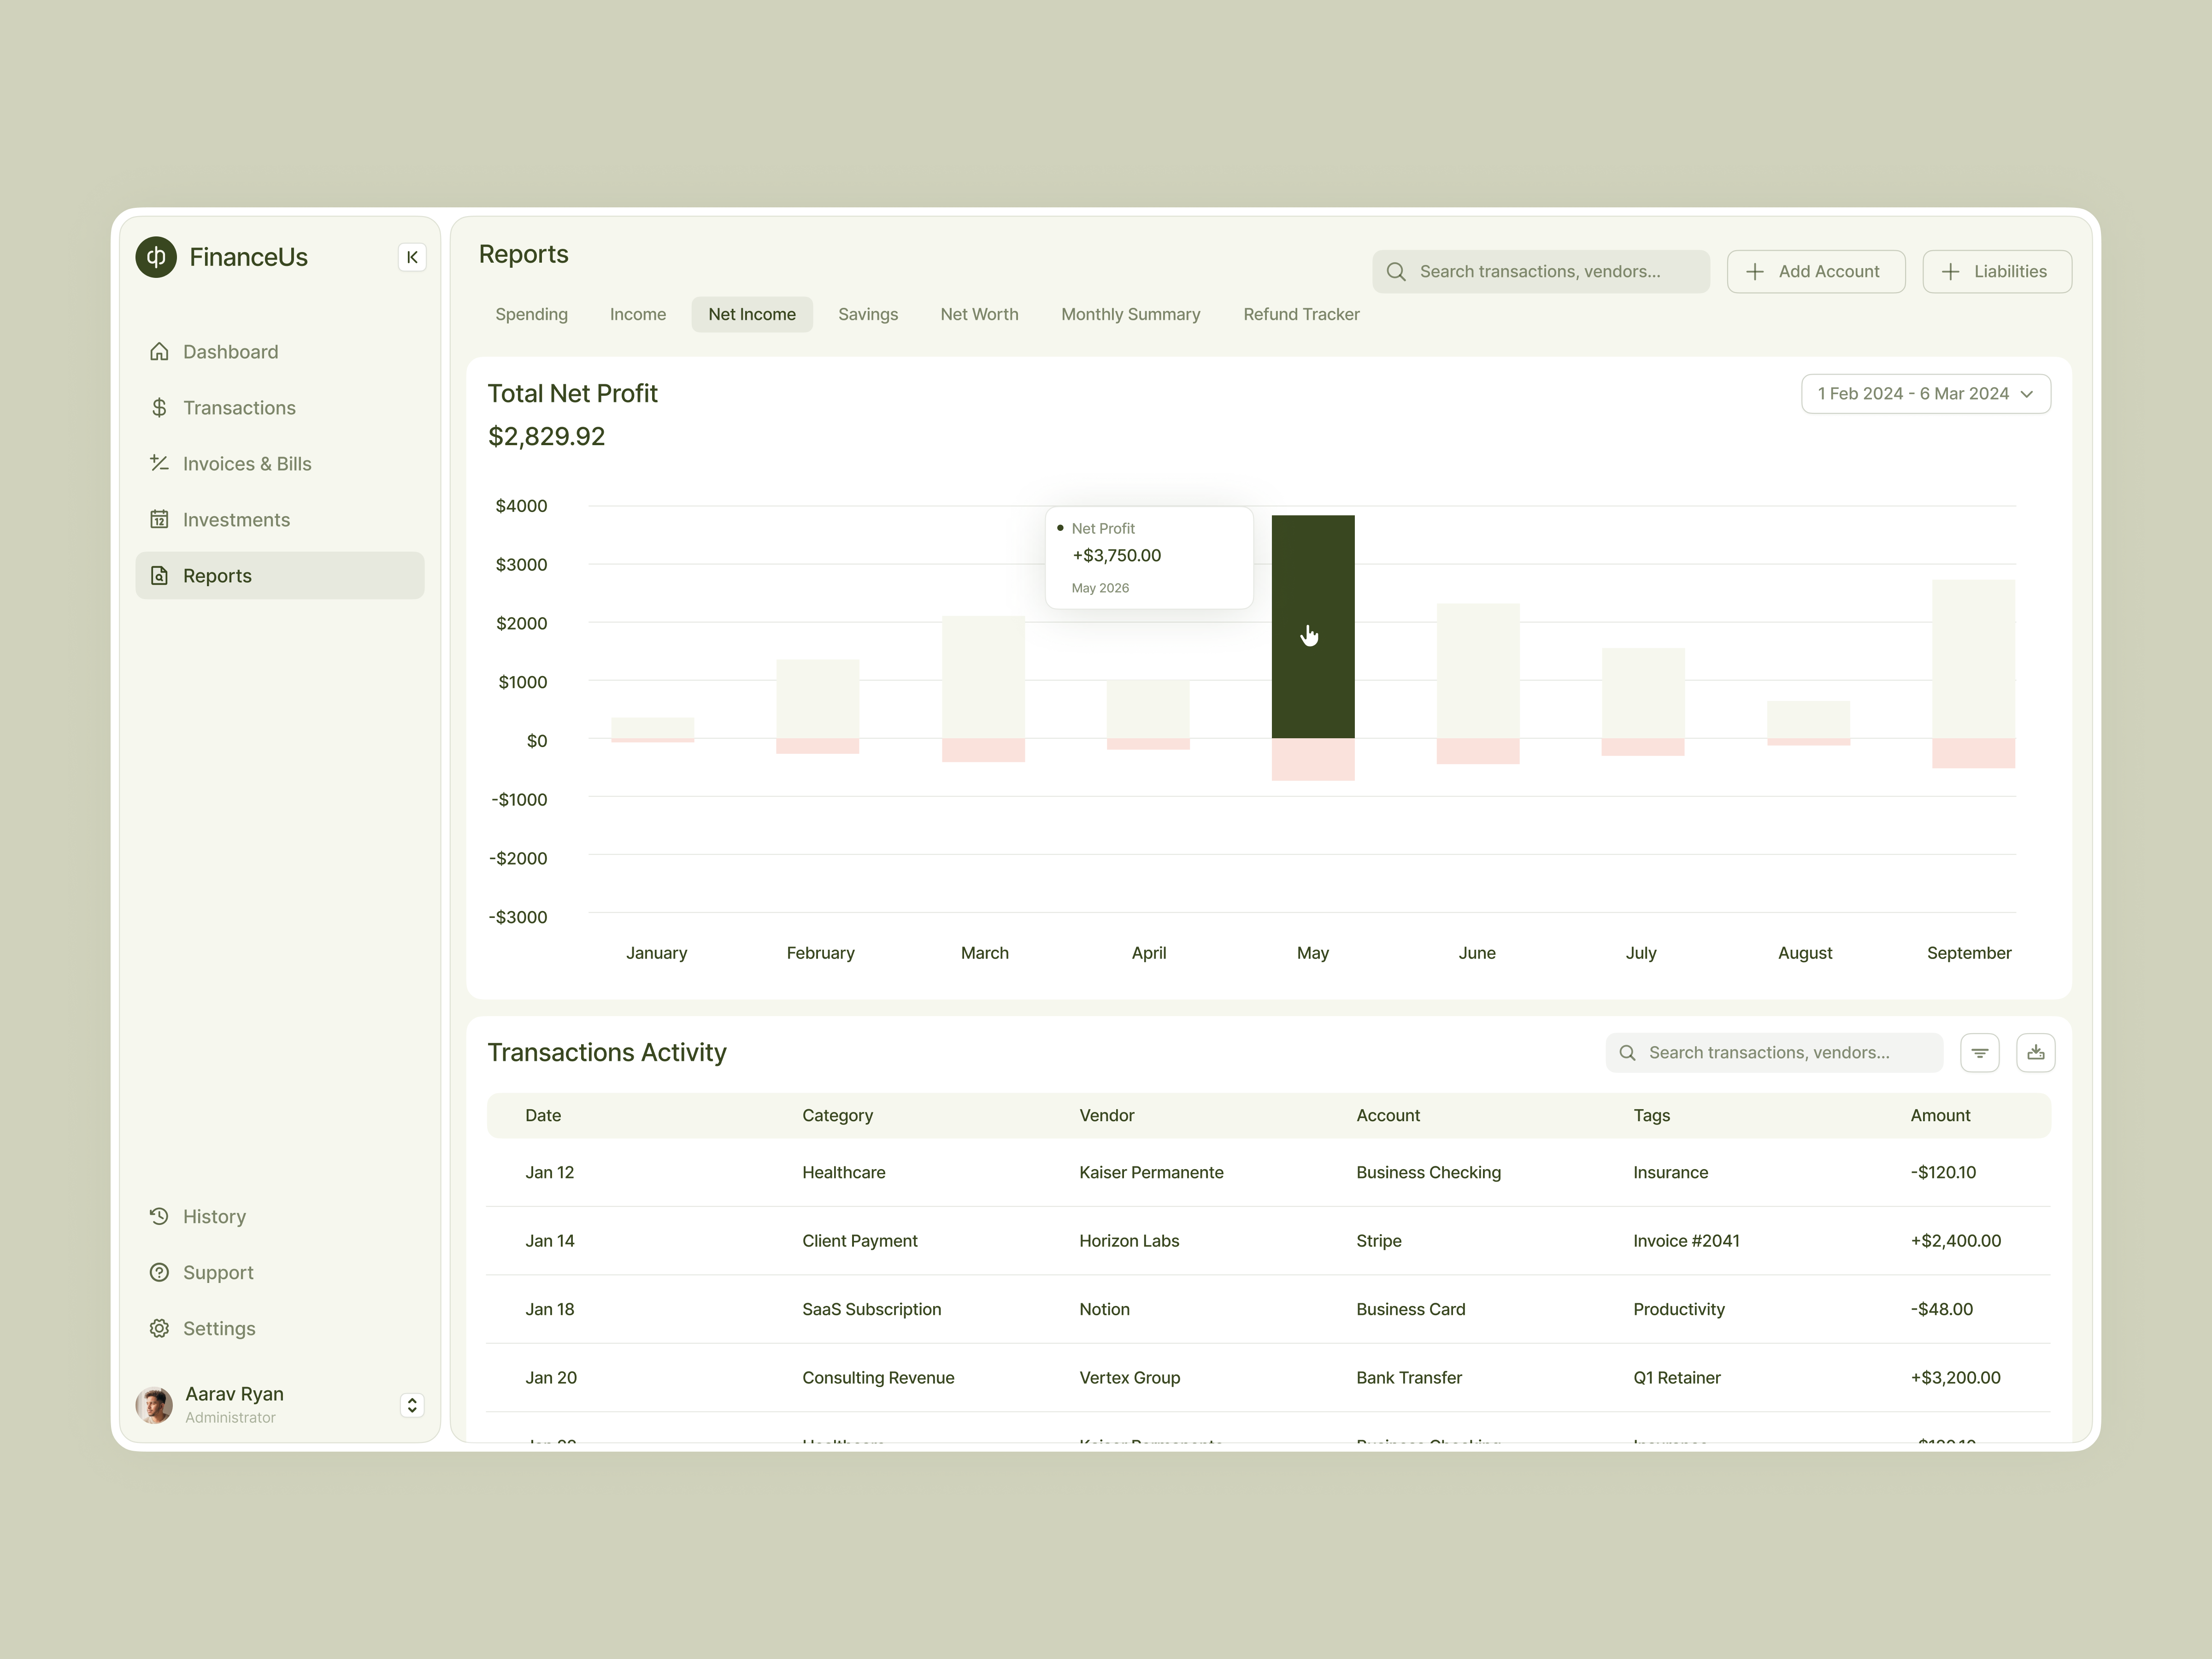Open Support with the question mark icon

tap(160, 1272)
